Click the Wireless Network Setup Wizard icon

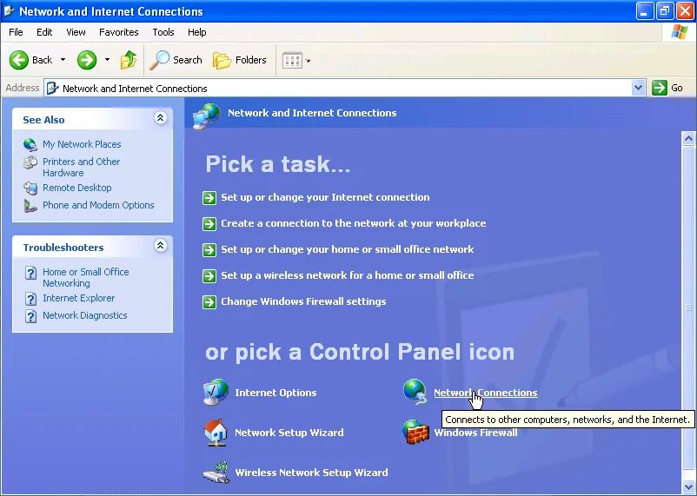pyautogui.click(x=216, y=472)
